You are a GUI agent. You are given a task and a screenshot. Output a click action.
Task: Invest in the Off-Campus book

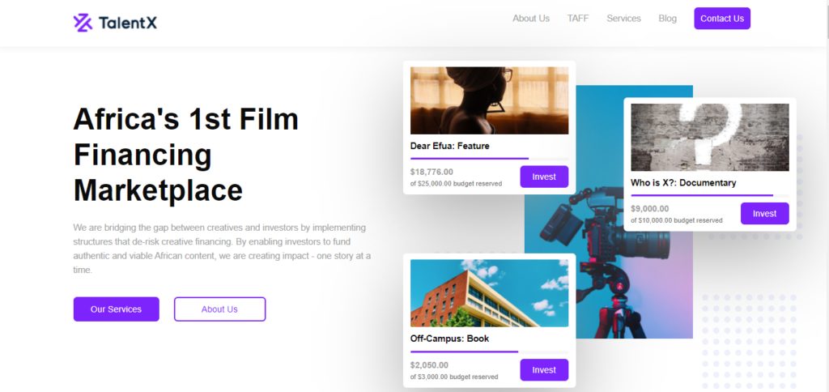tap(544, 369)
